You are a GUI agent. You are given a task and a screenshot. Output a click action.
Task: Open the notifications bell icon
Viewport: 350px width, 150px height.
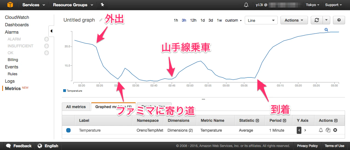(x=246, y=5)
